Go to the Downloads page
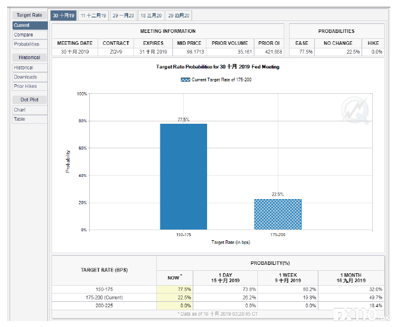Screen dimensions: 404x327 30,77
